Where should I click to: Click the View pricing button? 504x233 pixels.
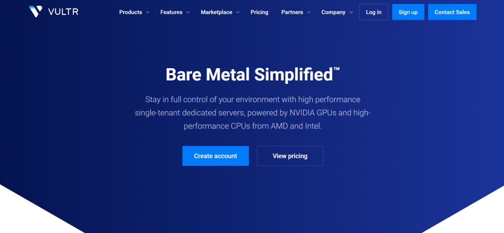[290, 156]
